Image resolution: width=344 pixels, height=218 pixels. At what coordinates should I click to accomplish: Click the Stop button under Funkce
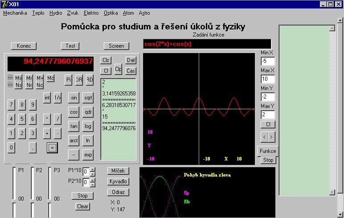[268, 160]
